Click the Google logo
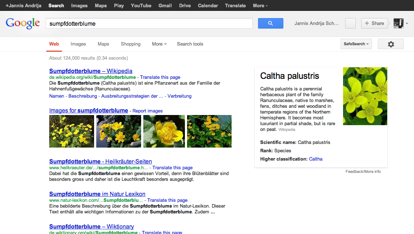 tap(23, 23)
